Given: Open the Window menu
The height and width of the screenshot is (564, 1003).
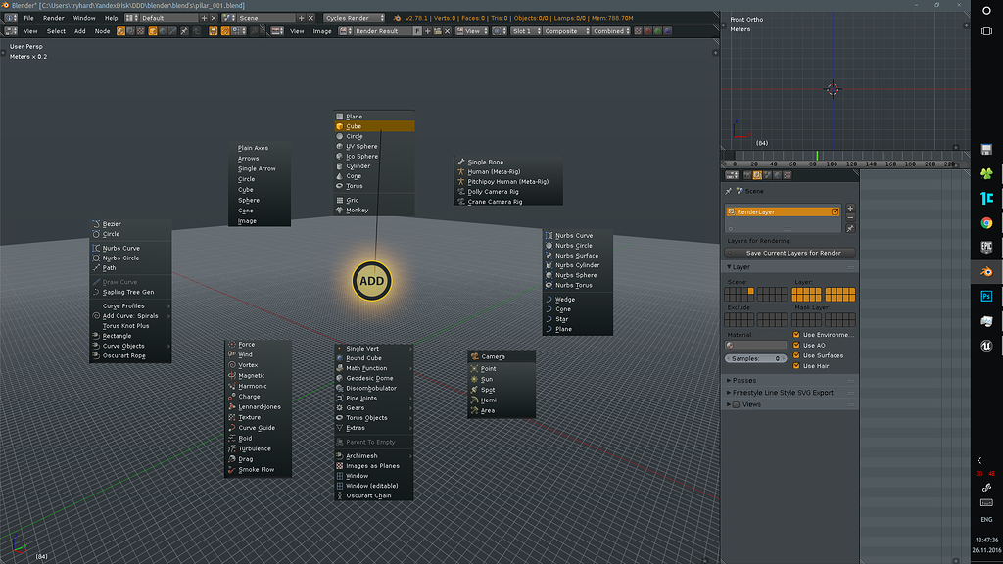Looking at the screenshot, I should 84,18.
